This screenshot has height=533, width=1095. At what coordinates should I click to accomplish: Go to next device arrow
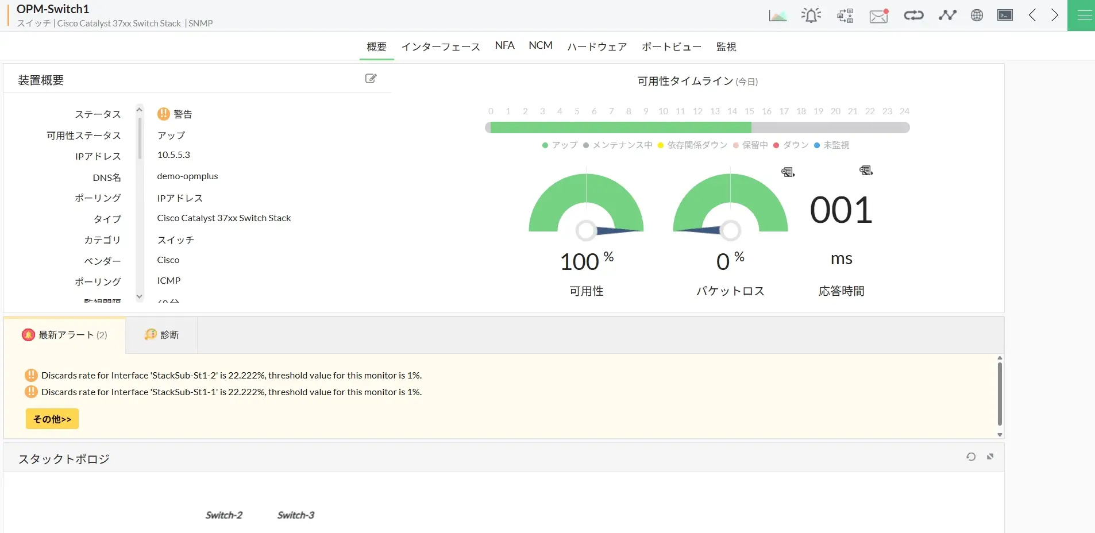click(1055, 16)
